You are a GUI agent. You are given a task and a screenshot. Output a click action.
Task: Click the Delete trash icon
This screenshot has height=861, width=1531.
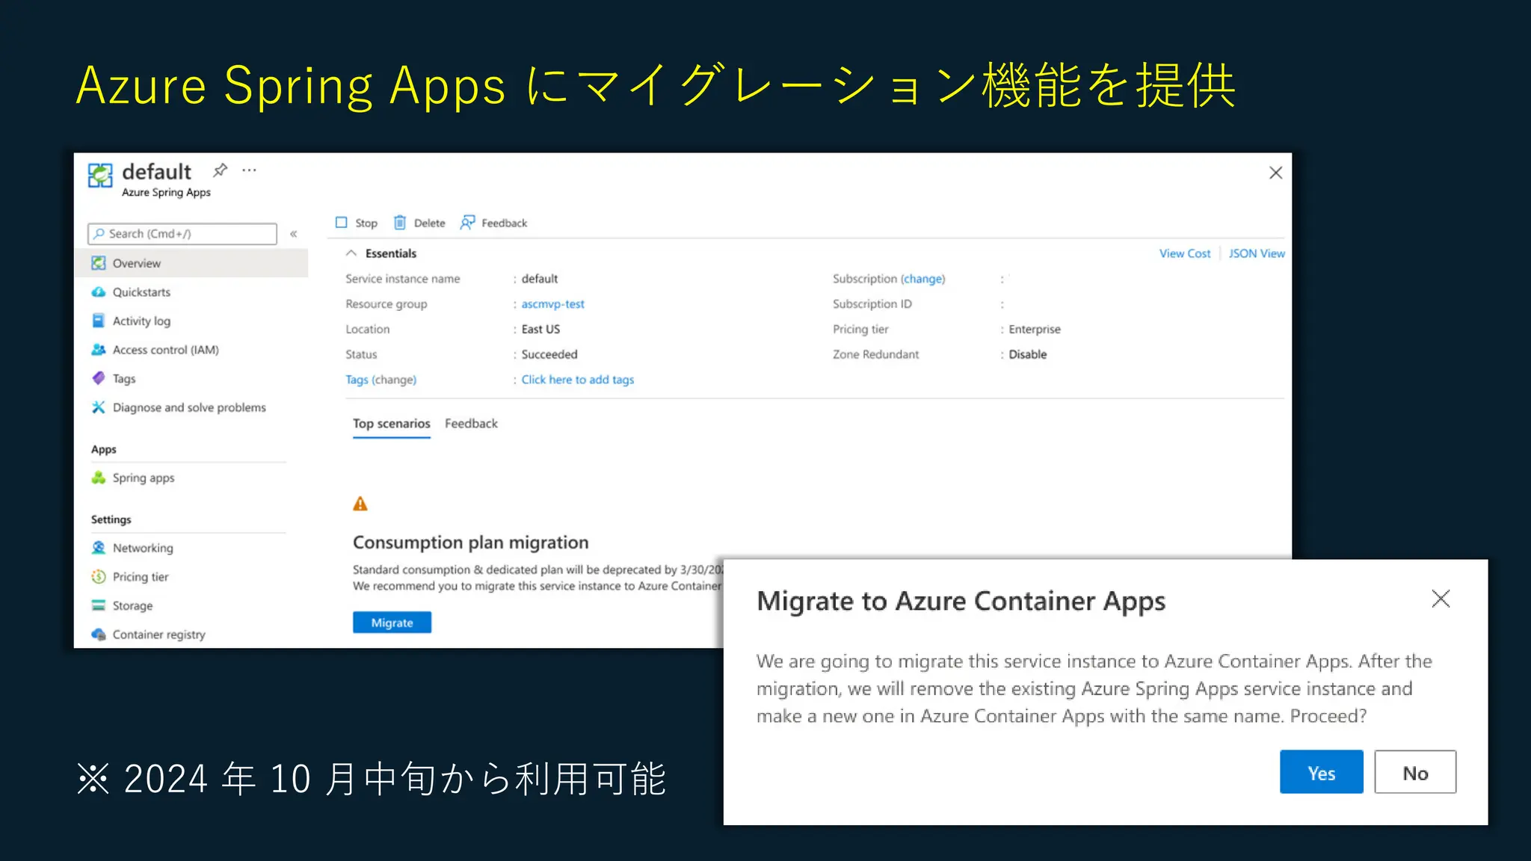[400, 223]
